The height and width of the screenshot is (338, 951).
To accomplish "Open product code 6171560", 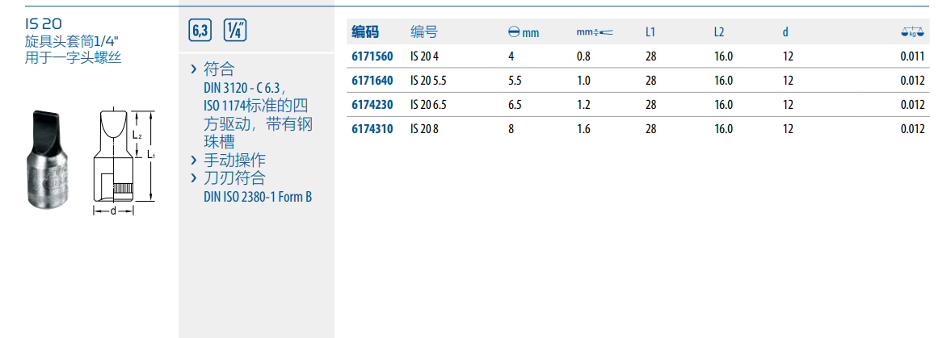I will [x=372, y=56].
